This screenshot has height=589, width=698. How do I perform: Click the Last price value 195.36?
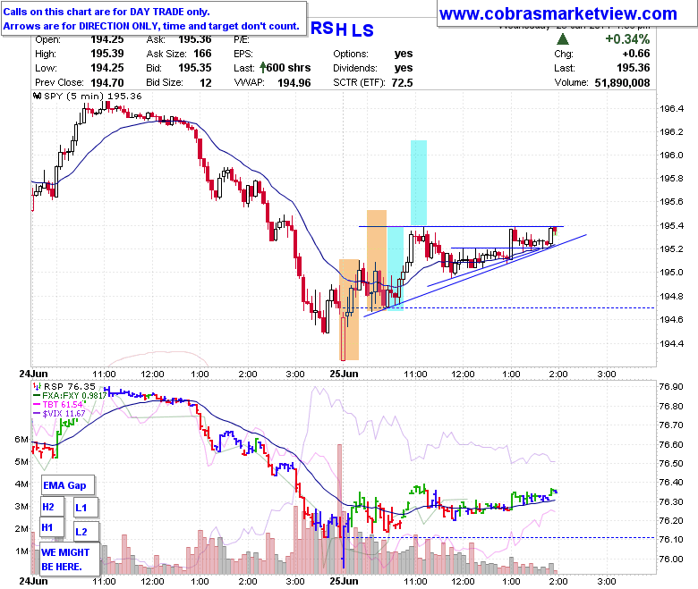(x=634, y=68)
